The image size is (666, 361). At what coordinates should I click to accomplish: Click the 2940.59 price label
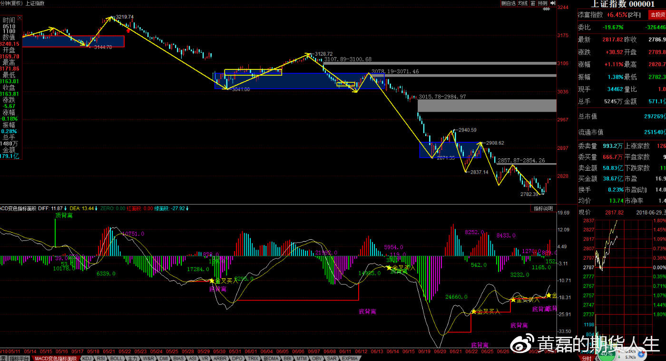click(x=467, y=129)
